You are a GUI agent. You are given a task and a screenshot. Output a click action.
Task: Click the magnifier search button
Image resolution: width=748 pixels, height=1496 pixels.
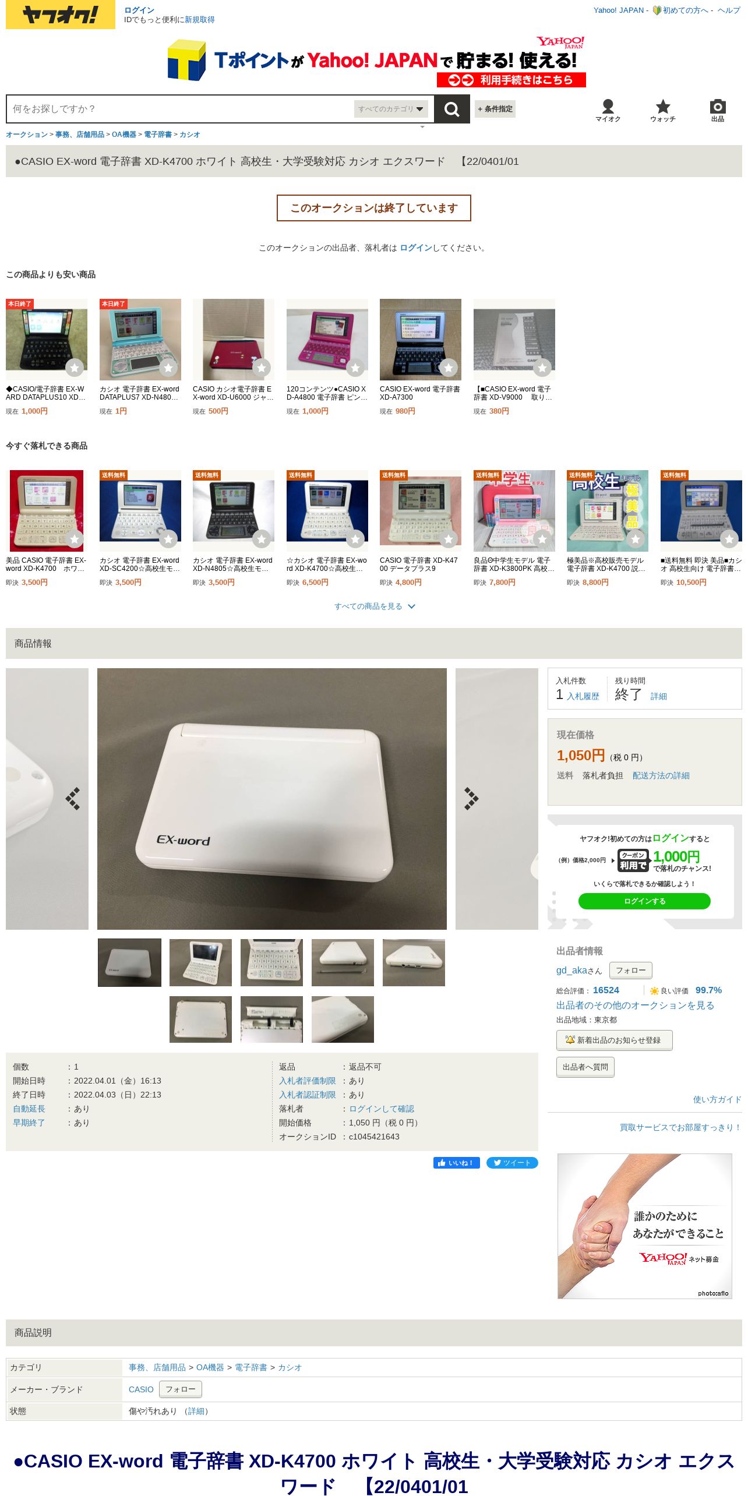point(451,109)
